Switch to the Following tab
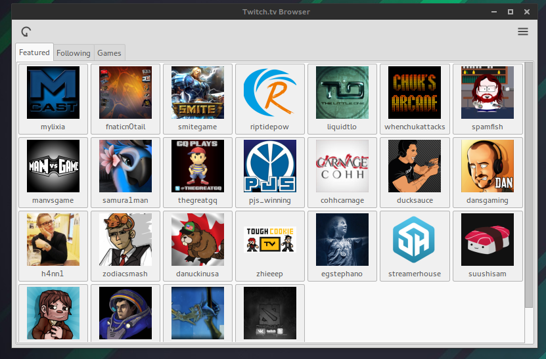Viewport: 546px width, 359px height. pos(74,53)
